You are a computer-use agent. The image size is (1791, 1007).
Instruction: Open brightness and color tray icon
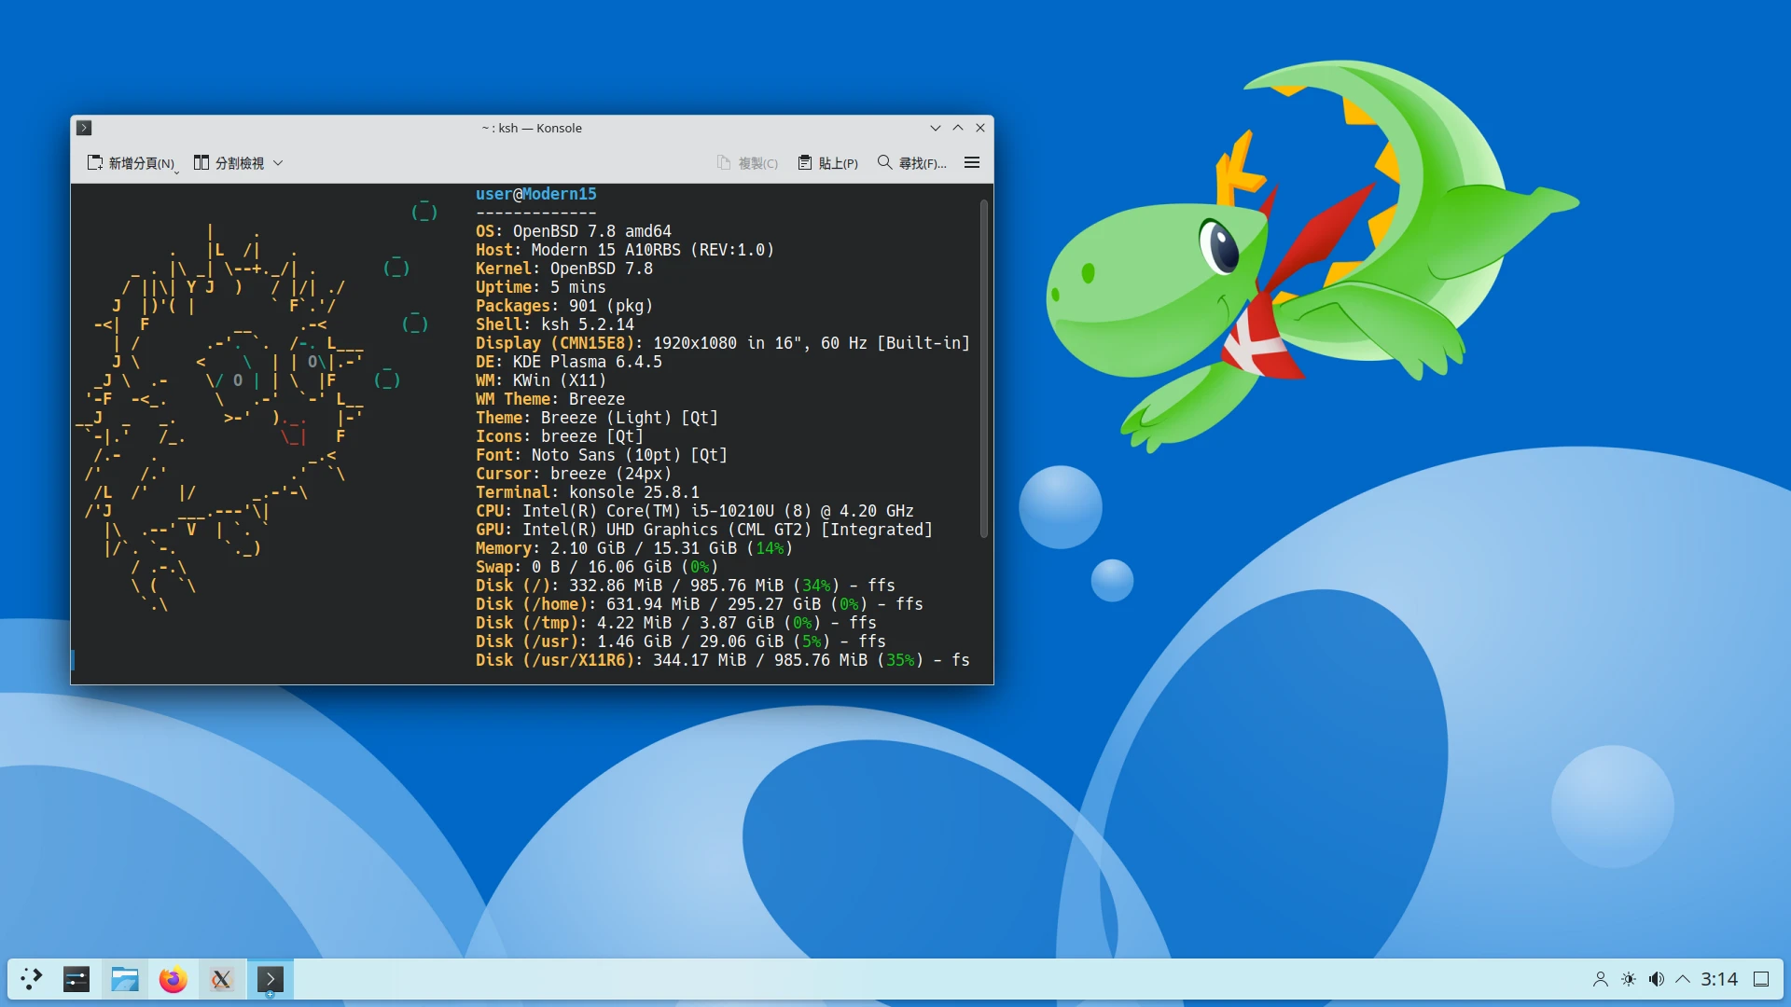tap(1628, 979)
